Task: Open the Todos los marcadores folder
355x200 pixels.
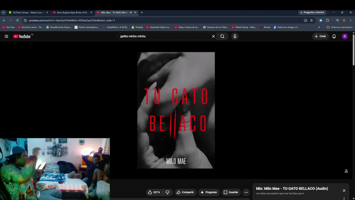Action: pos(339,27)
